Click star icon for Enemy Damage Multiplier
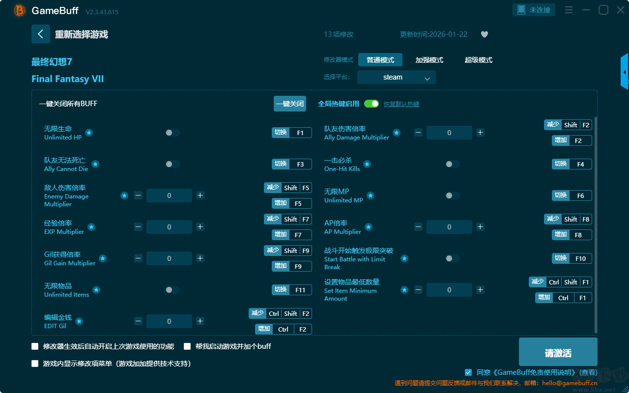 [124, 196]
